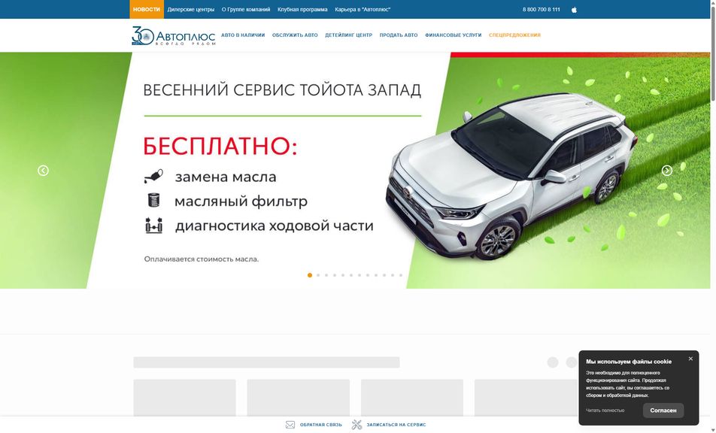Screen dimensions: 716x433
Task: Open Клубная программа menu item
Action: tap(302, 10)
